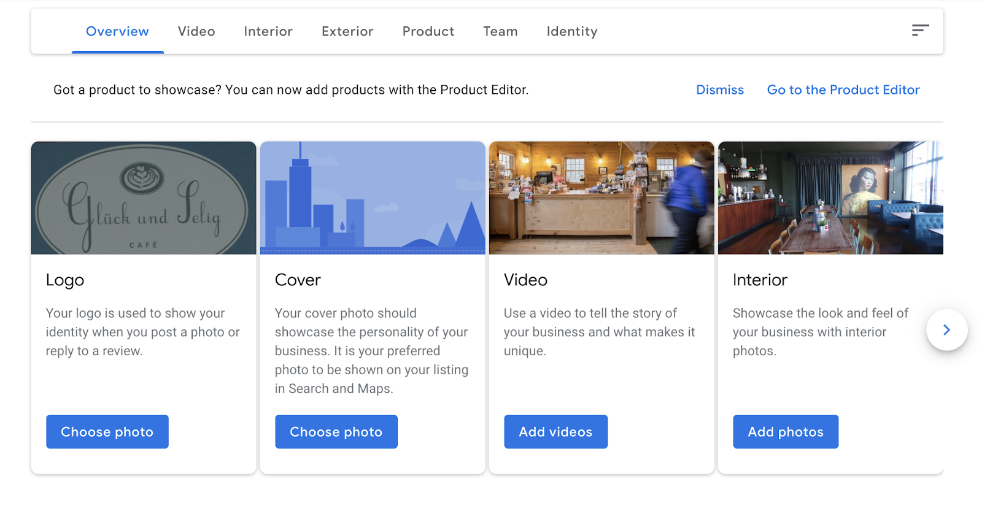
Task: Switch to the Video tab
Action: (x=196, y=31)
